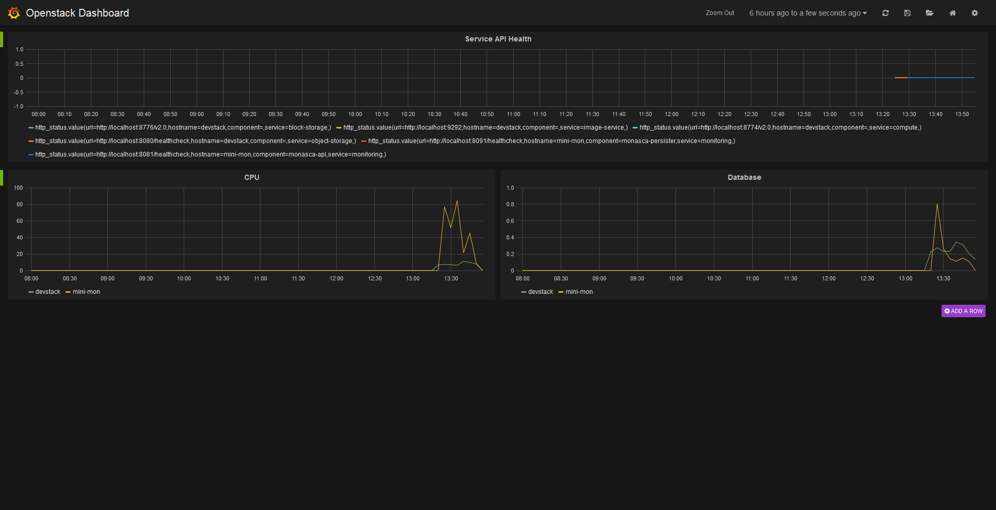Toggle image-service http_status legend series
Screen dimensions: 996x510
486,127
